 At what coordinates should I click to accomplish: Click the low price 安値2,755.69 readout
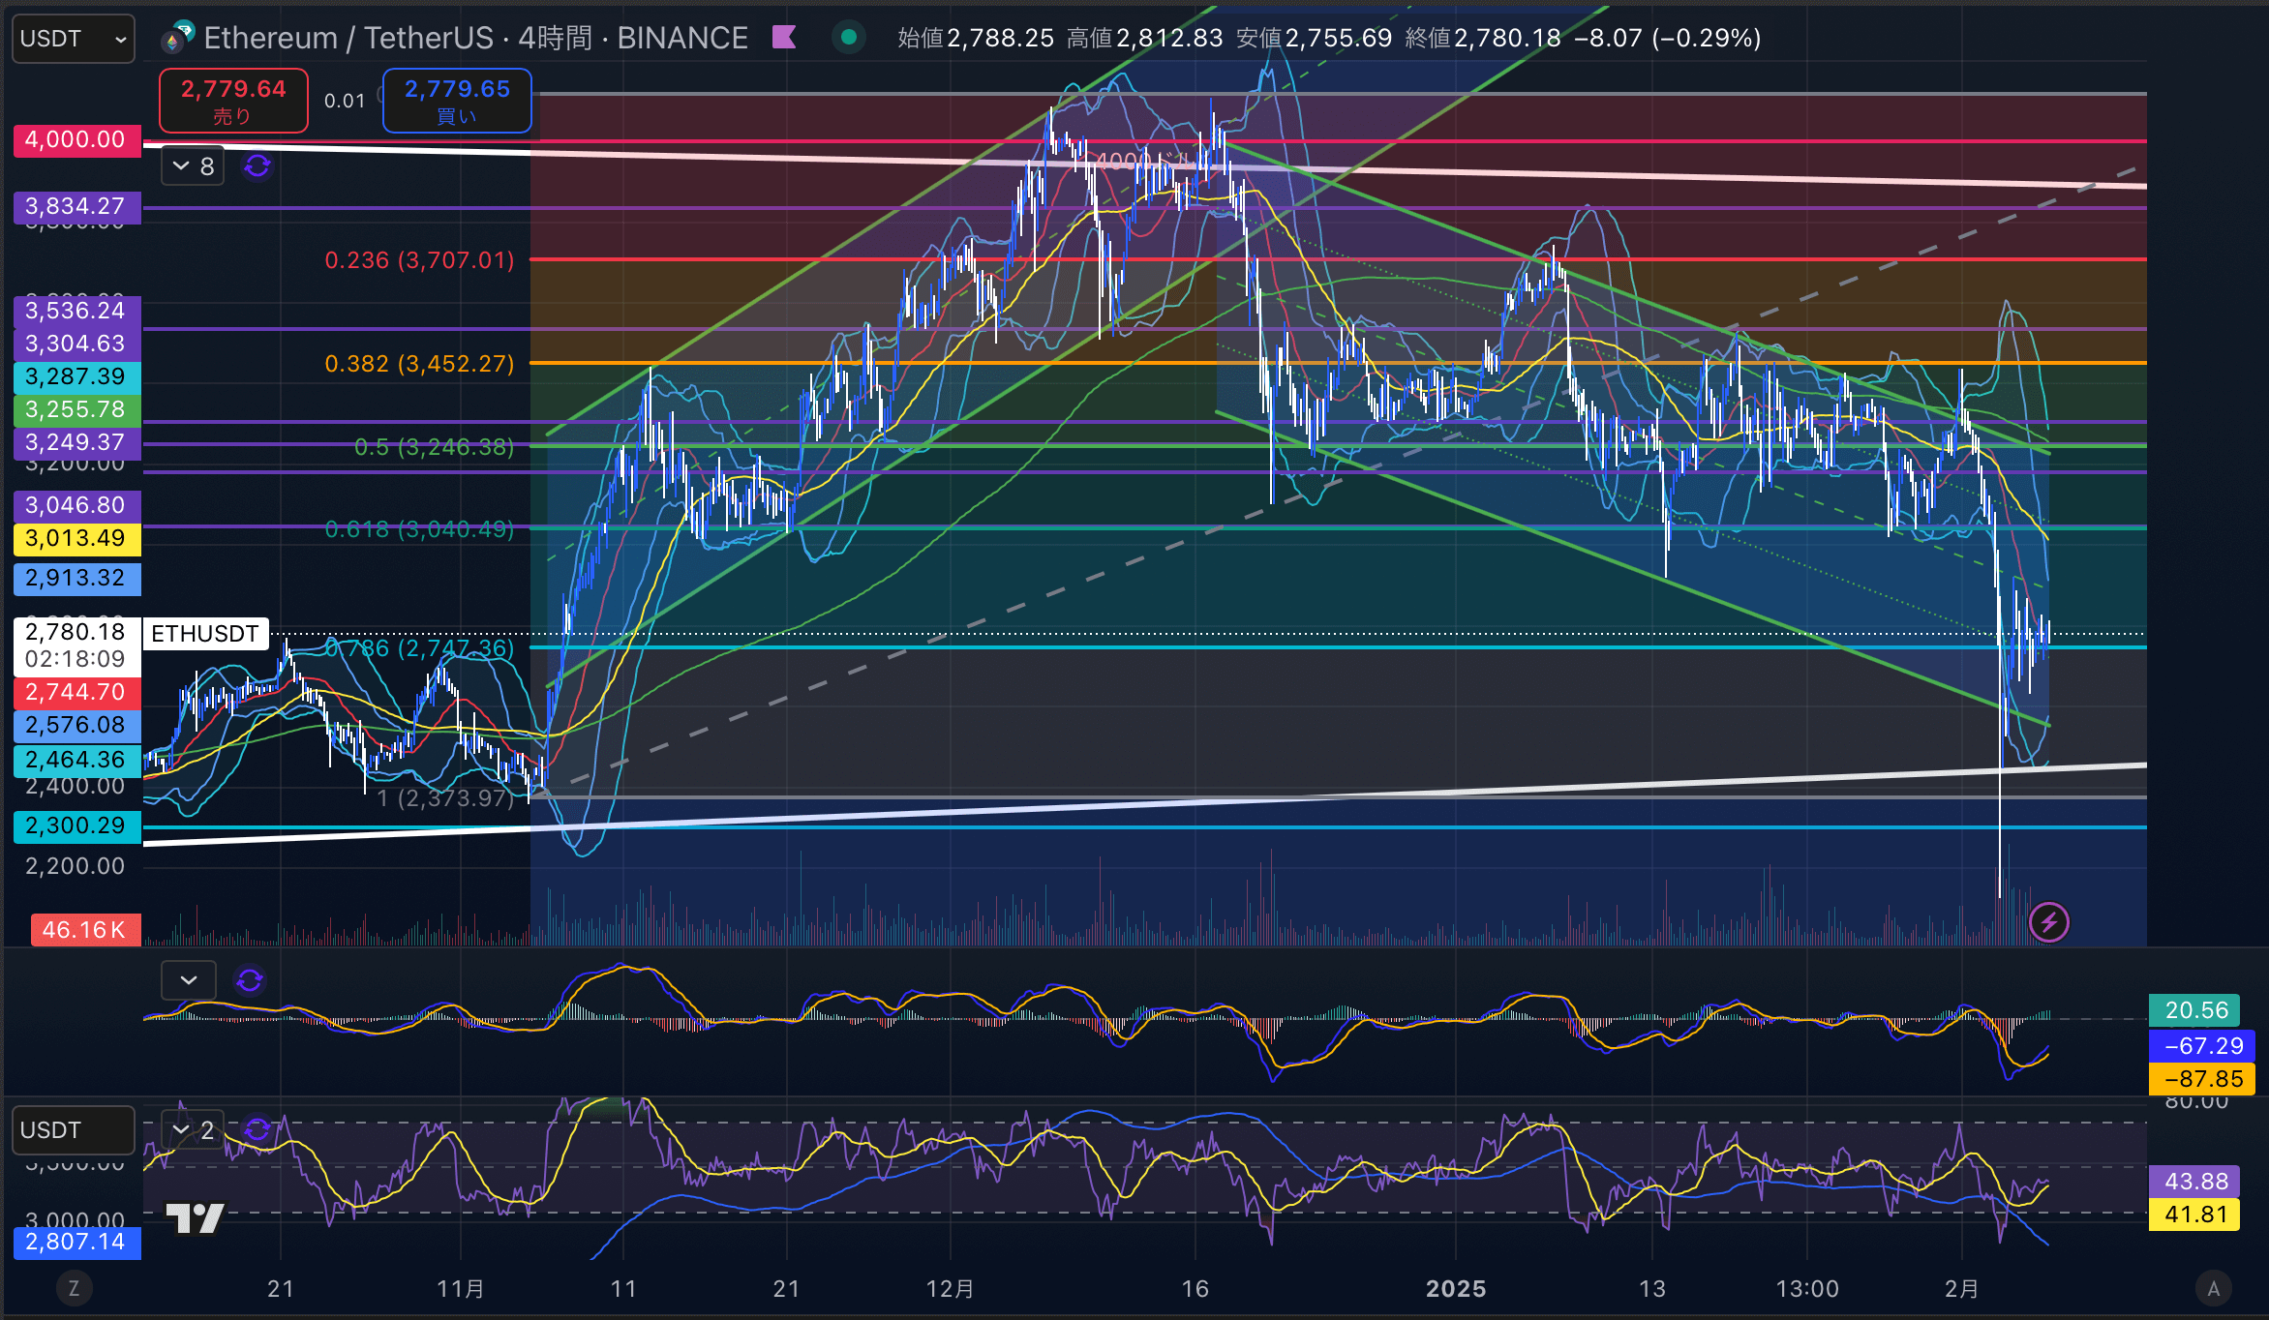1315,38
